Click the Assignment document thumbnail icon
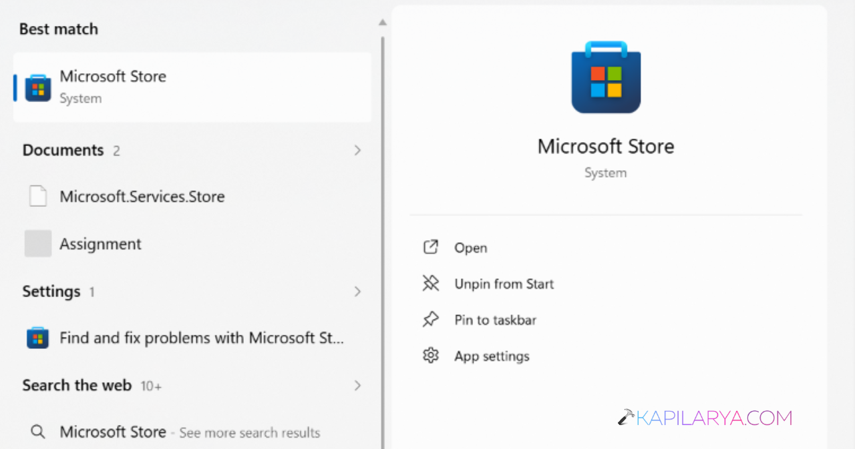Screen dimensions: 855x449 click(38, 244)
